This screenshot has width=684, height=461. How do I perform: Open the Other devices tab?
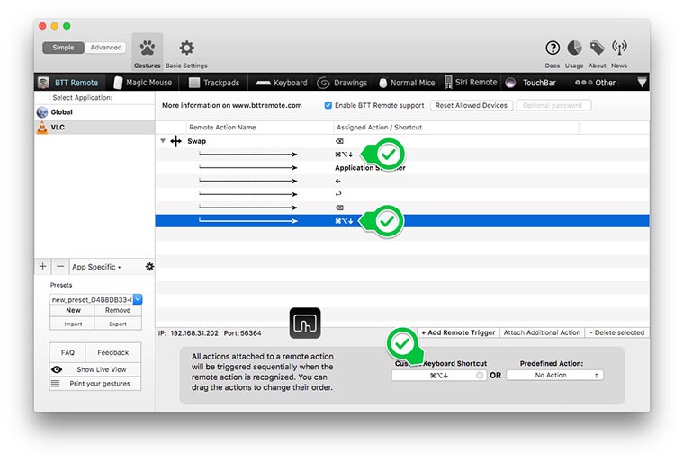coord(595,83)
